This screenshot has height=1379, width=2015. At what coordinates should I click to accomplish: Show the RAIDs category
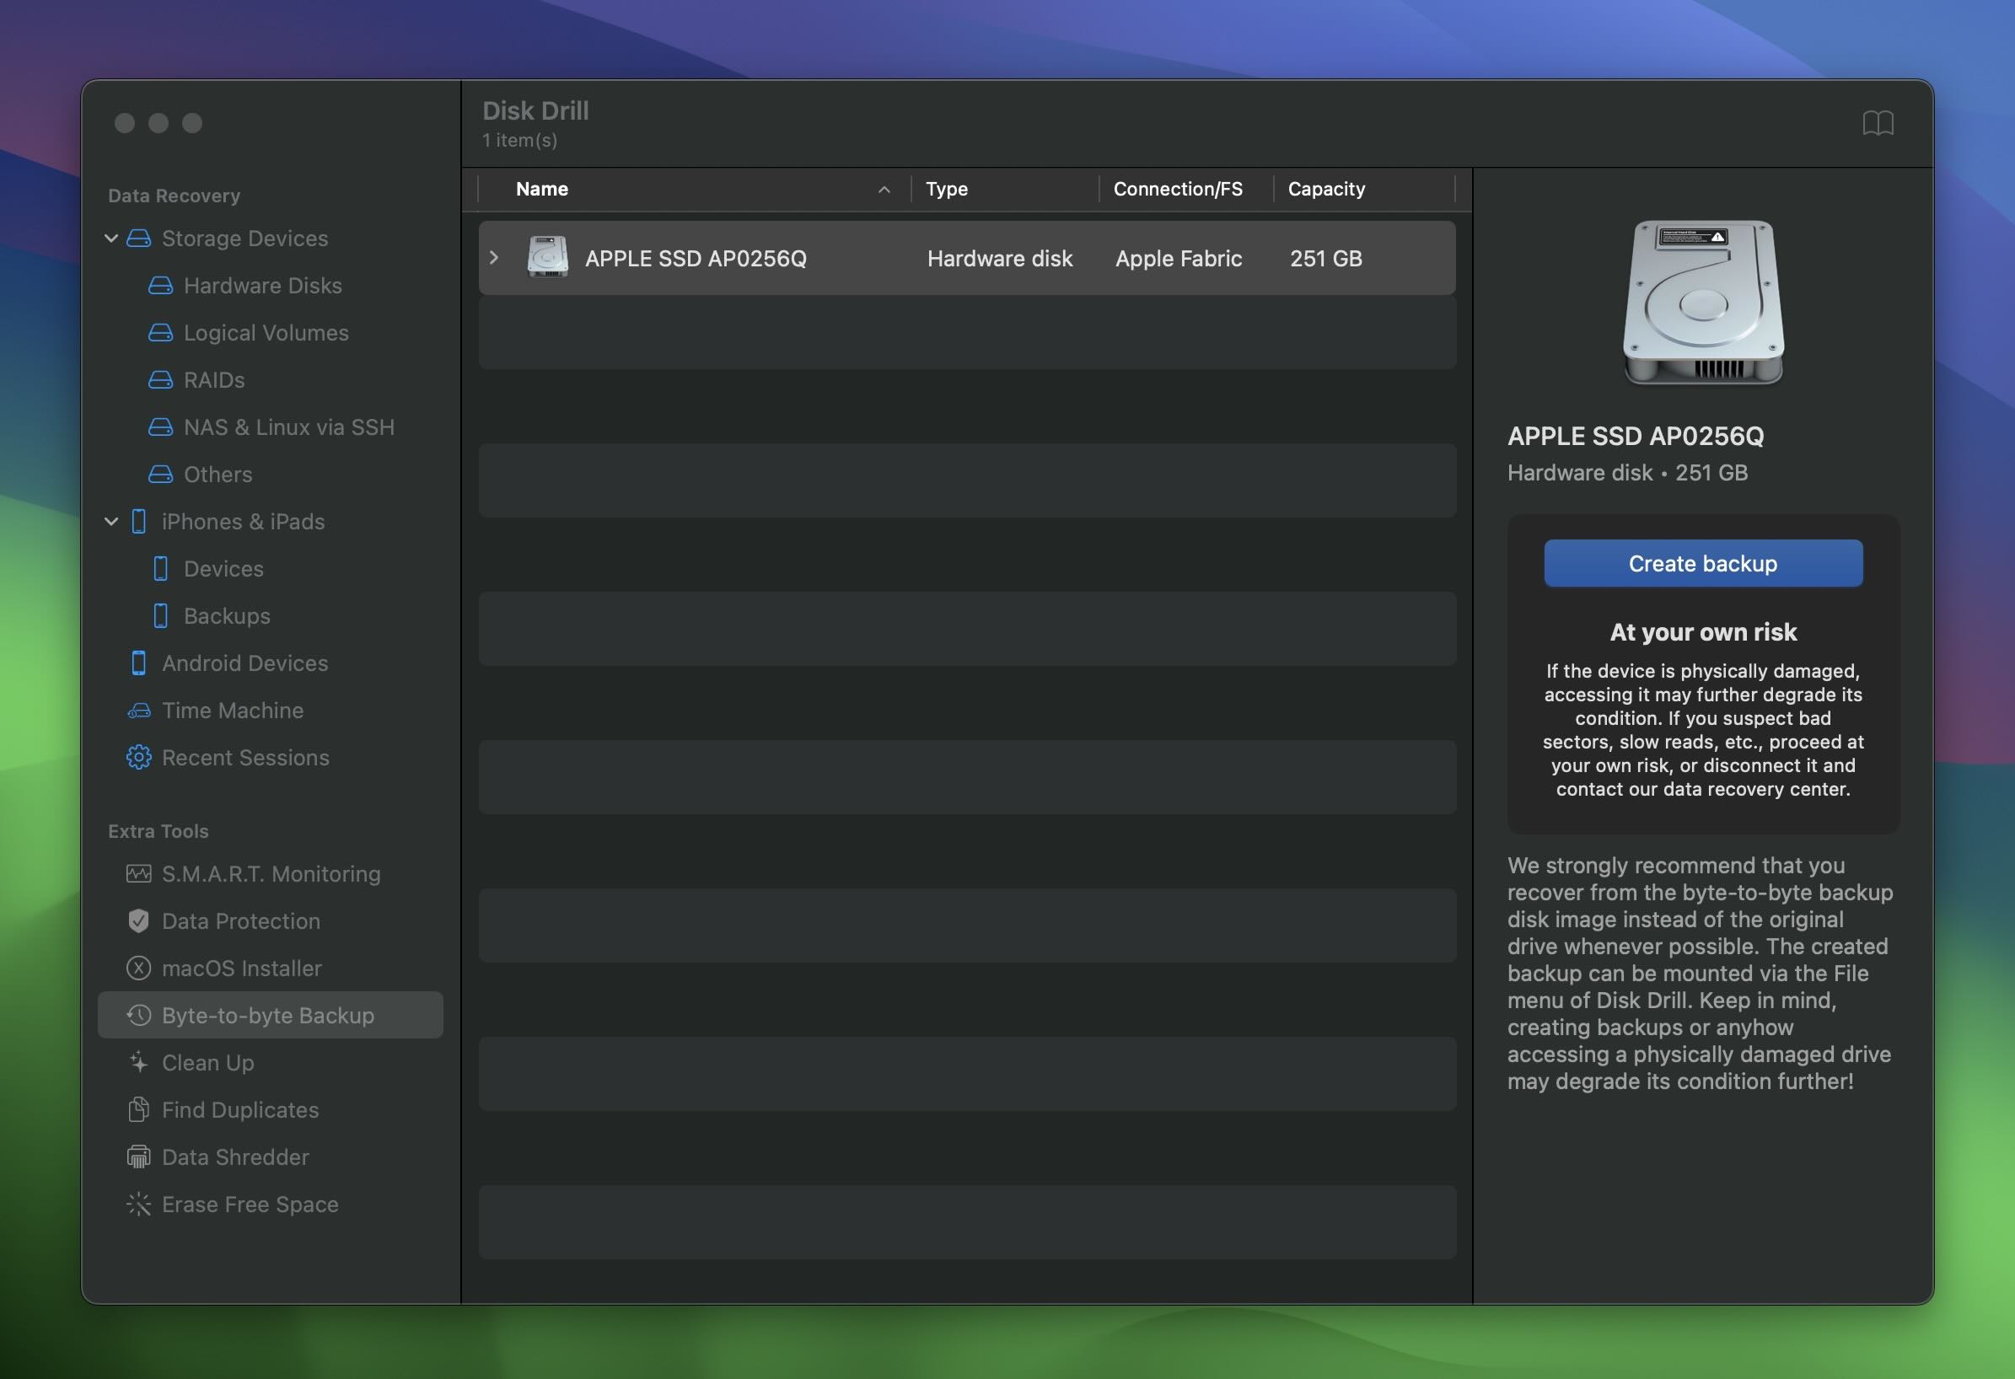point(214,379)
